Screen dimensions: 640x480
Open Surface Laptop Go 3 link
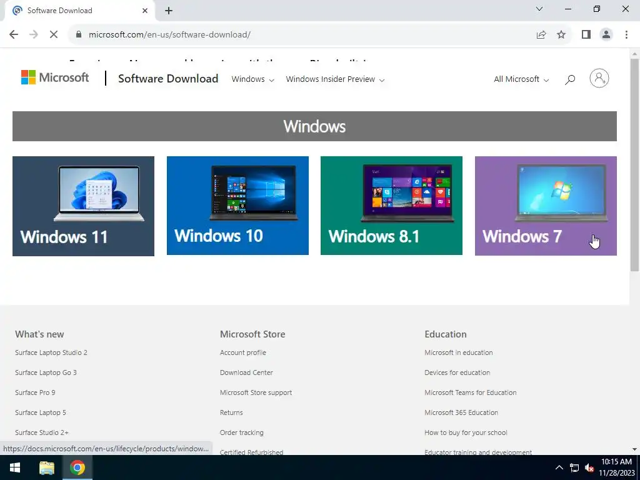point(46,372)
